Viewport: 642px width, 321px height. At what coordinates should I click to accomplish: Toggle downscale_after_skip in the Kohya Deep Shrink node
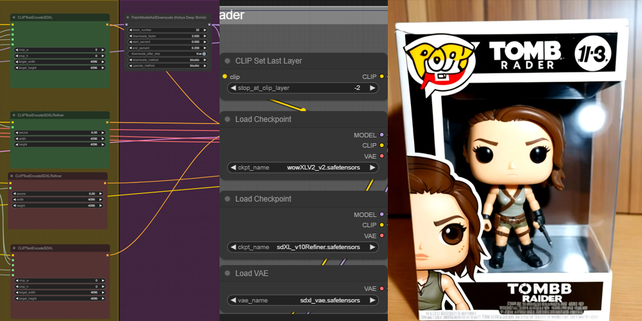click(168, 54)
